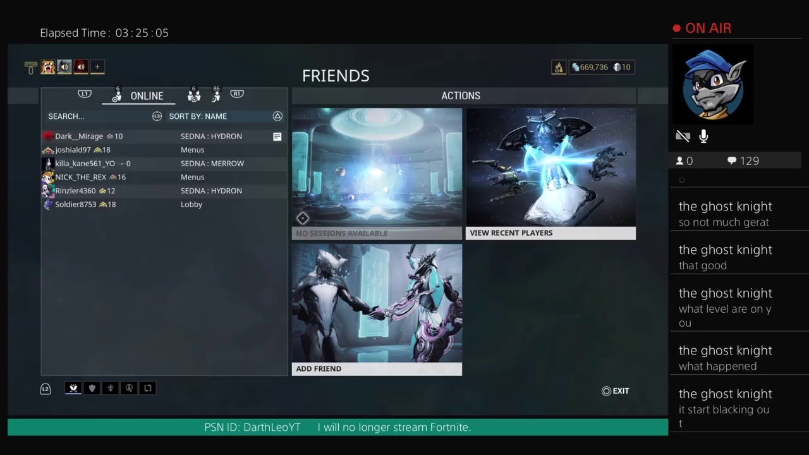This screenshot has height=455, width=809.
Task: Select friend killa_kane561_YO in the list
Action: pos(164,164)
